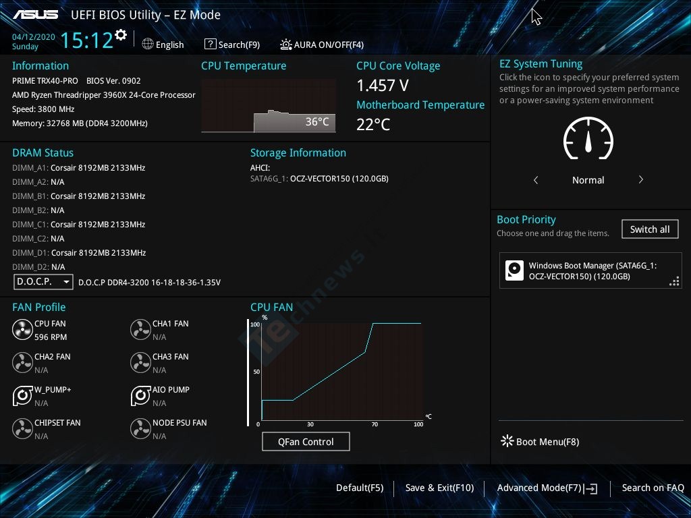Screen dimensions: 691x518
Task: Click the FAN Profile heading
Action: (38, 307)
